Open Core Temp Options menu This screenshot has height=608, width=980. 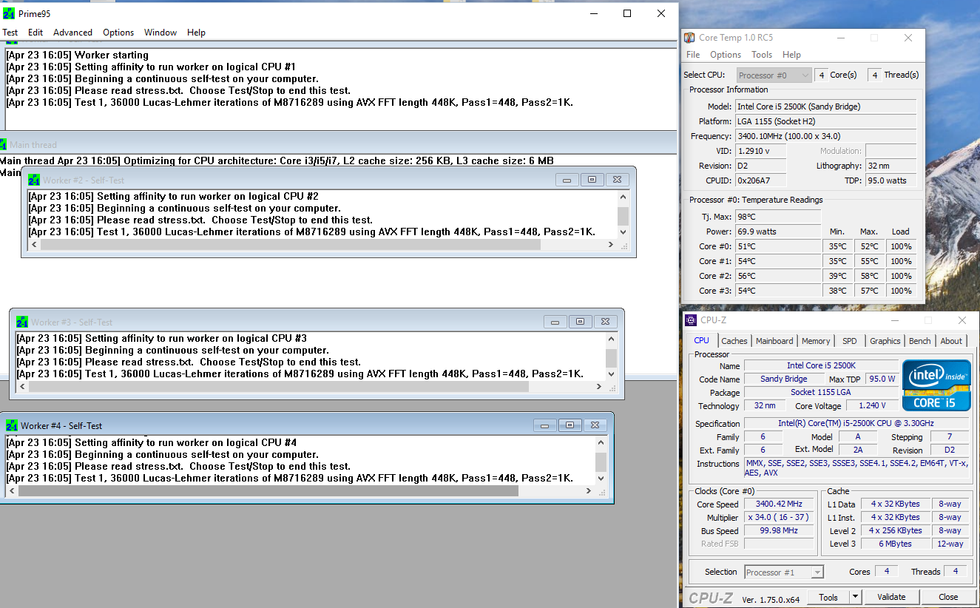click(726, 55)
